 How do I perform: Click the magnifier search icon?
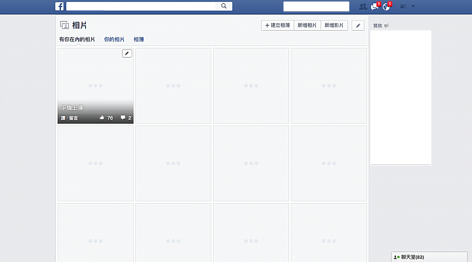tap(224, 6)
